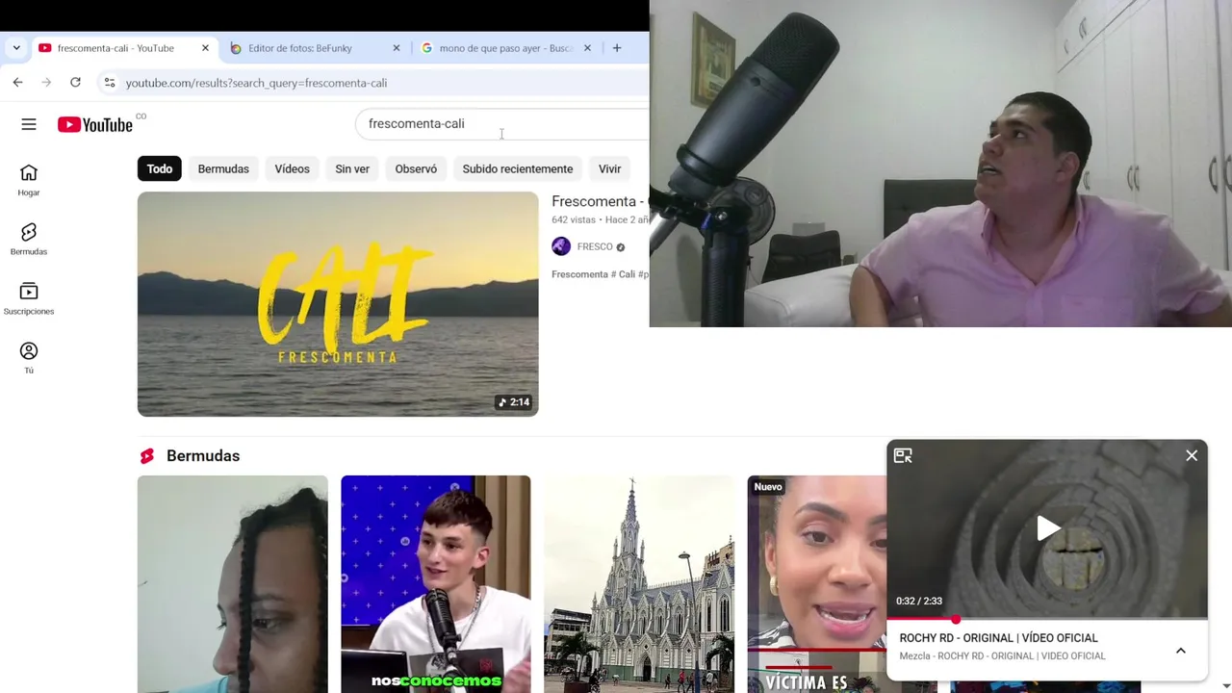The height and width of the screenshot is (693, 1232).
Task: Click the 642 vistas metadata text
Action: pyautogui.click(x=574, y=220)
